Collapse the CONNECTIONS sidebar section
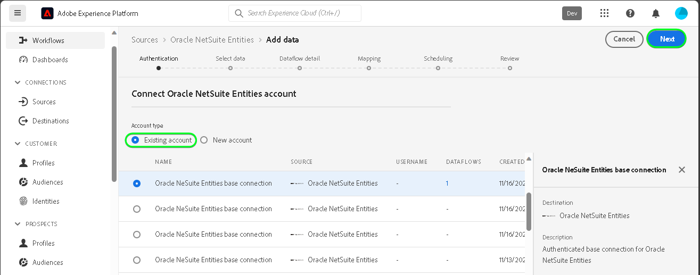 18,82
